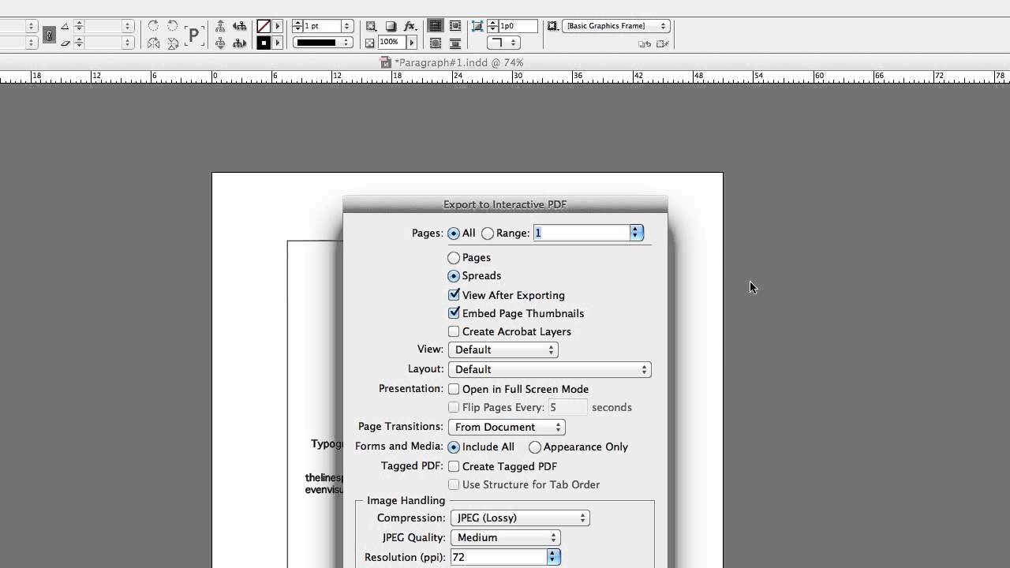The width and height of the screenshot is (1010, 568).
Task: Select Appearance Only radio button
Action: [535, 447]
